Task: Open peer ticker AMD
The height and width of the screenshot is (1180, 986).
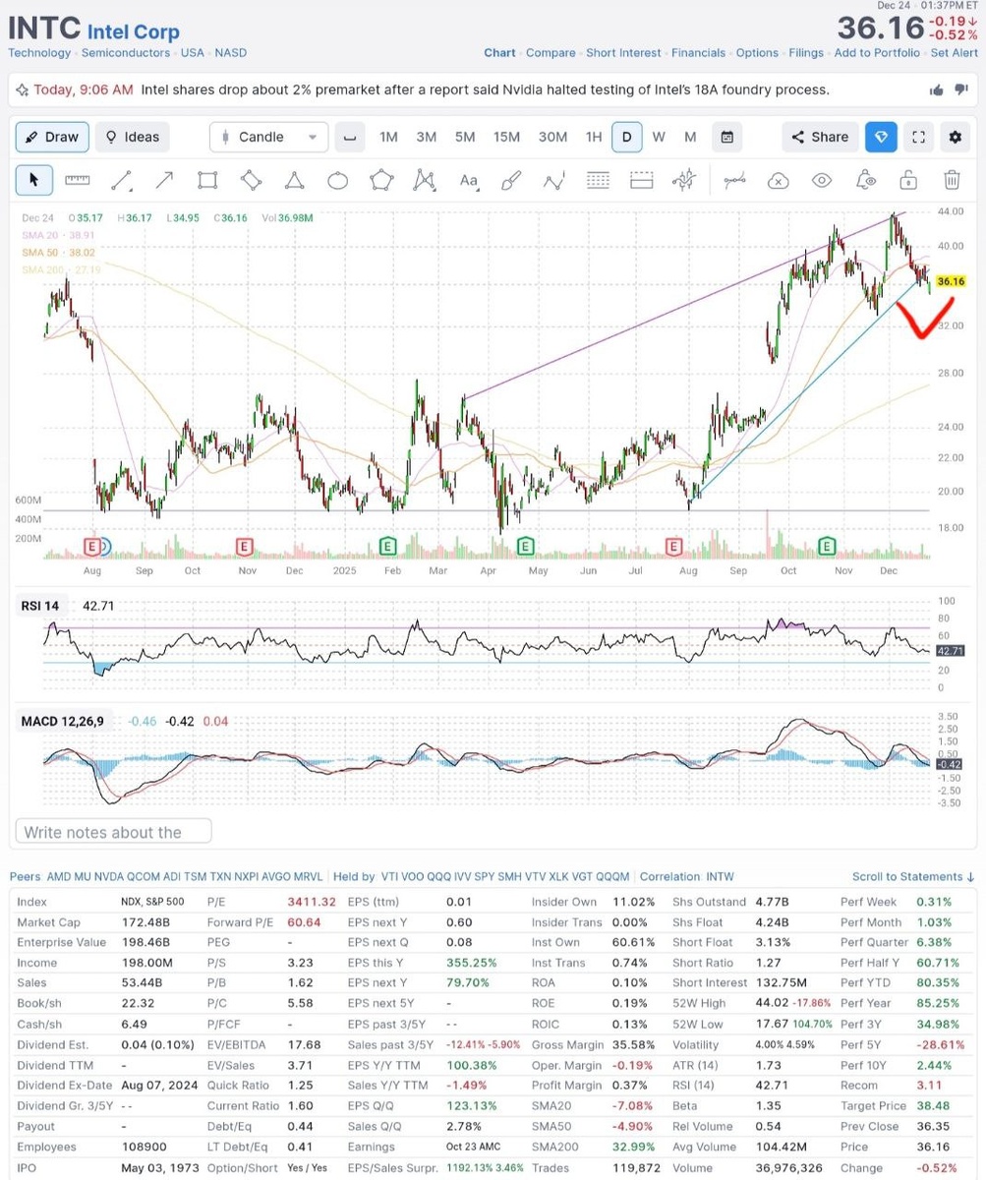Action: [x=60, y=876]
